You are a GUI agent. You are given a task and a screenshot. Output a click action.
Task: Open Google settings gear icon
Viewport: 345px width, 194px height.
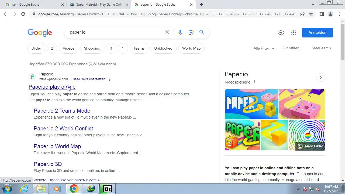[281, 33]
